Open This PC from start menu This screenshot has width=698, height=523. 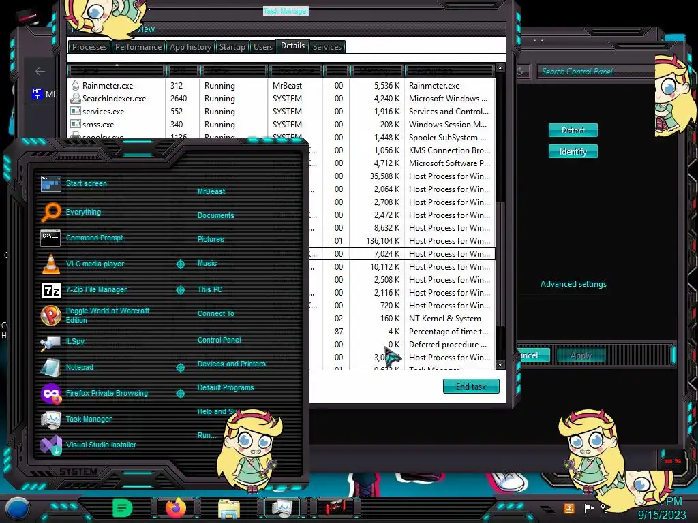210,289
